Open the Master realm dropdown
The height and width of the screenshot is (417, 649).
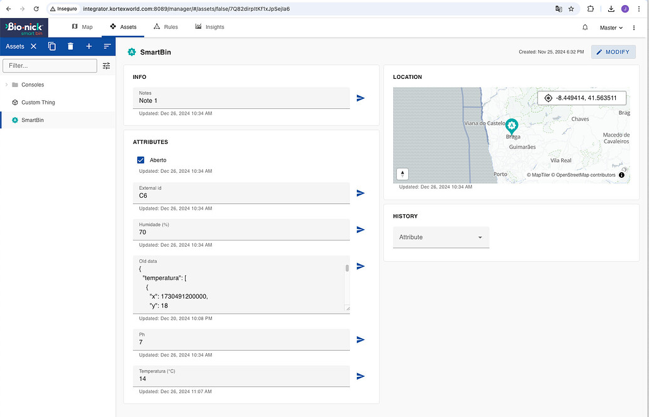[x=611, y=28]
